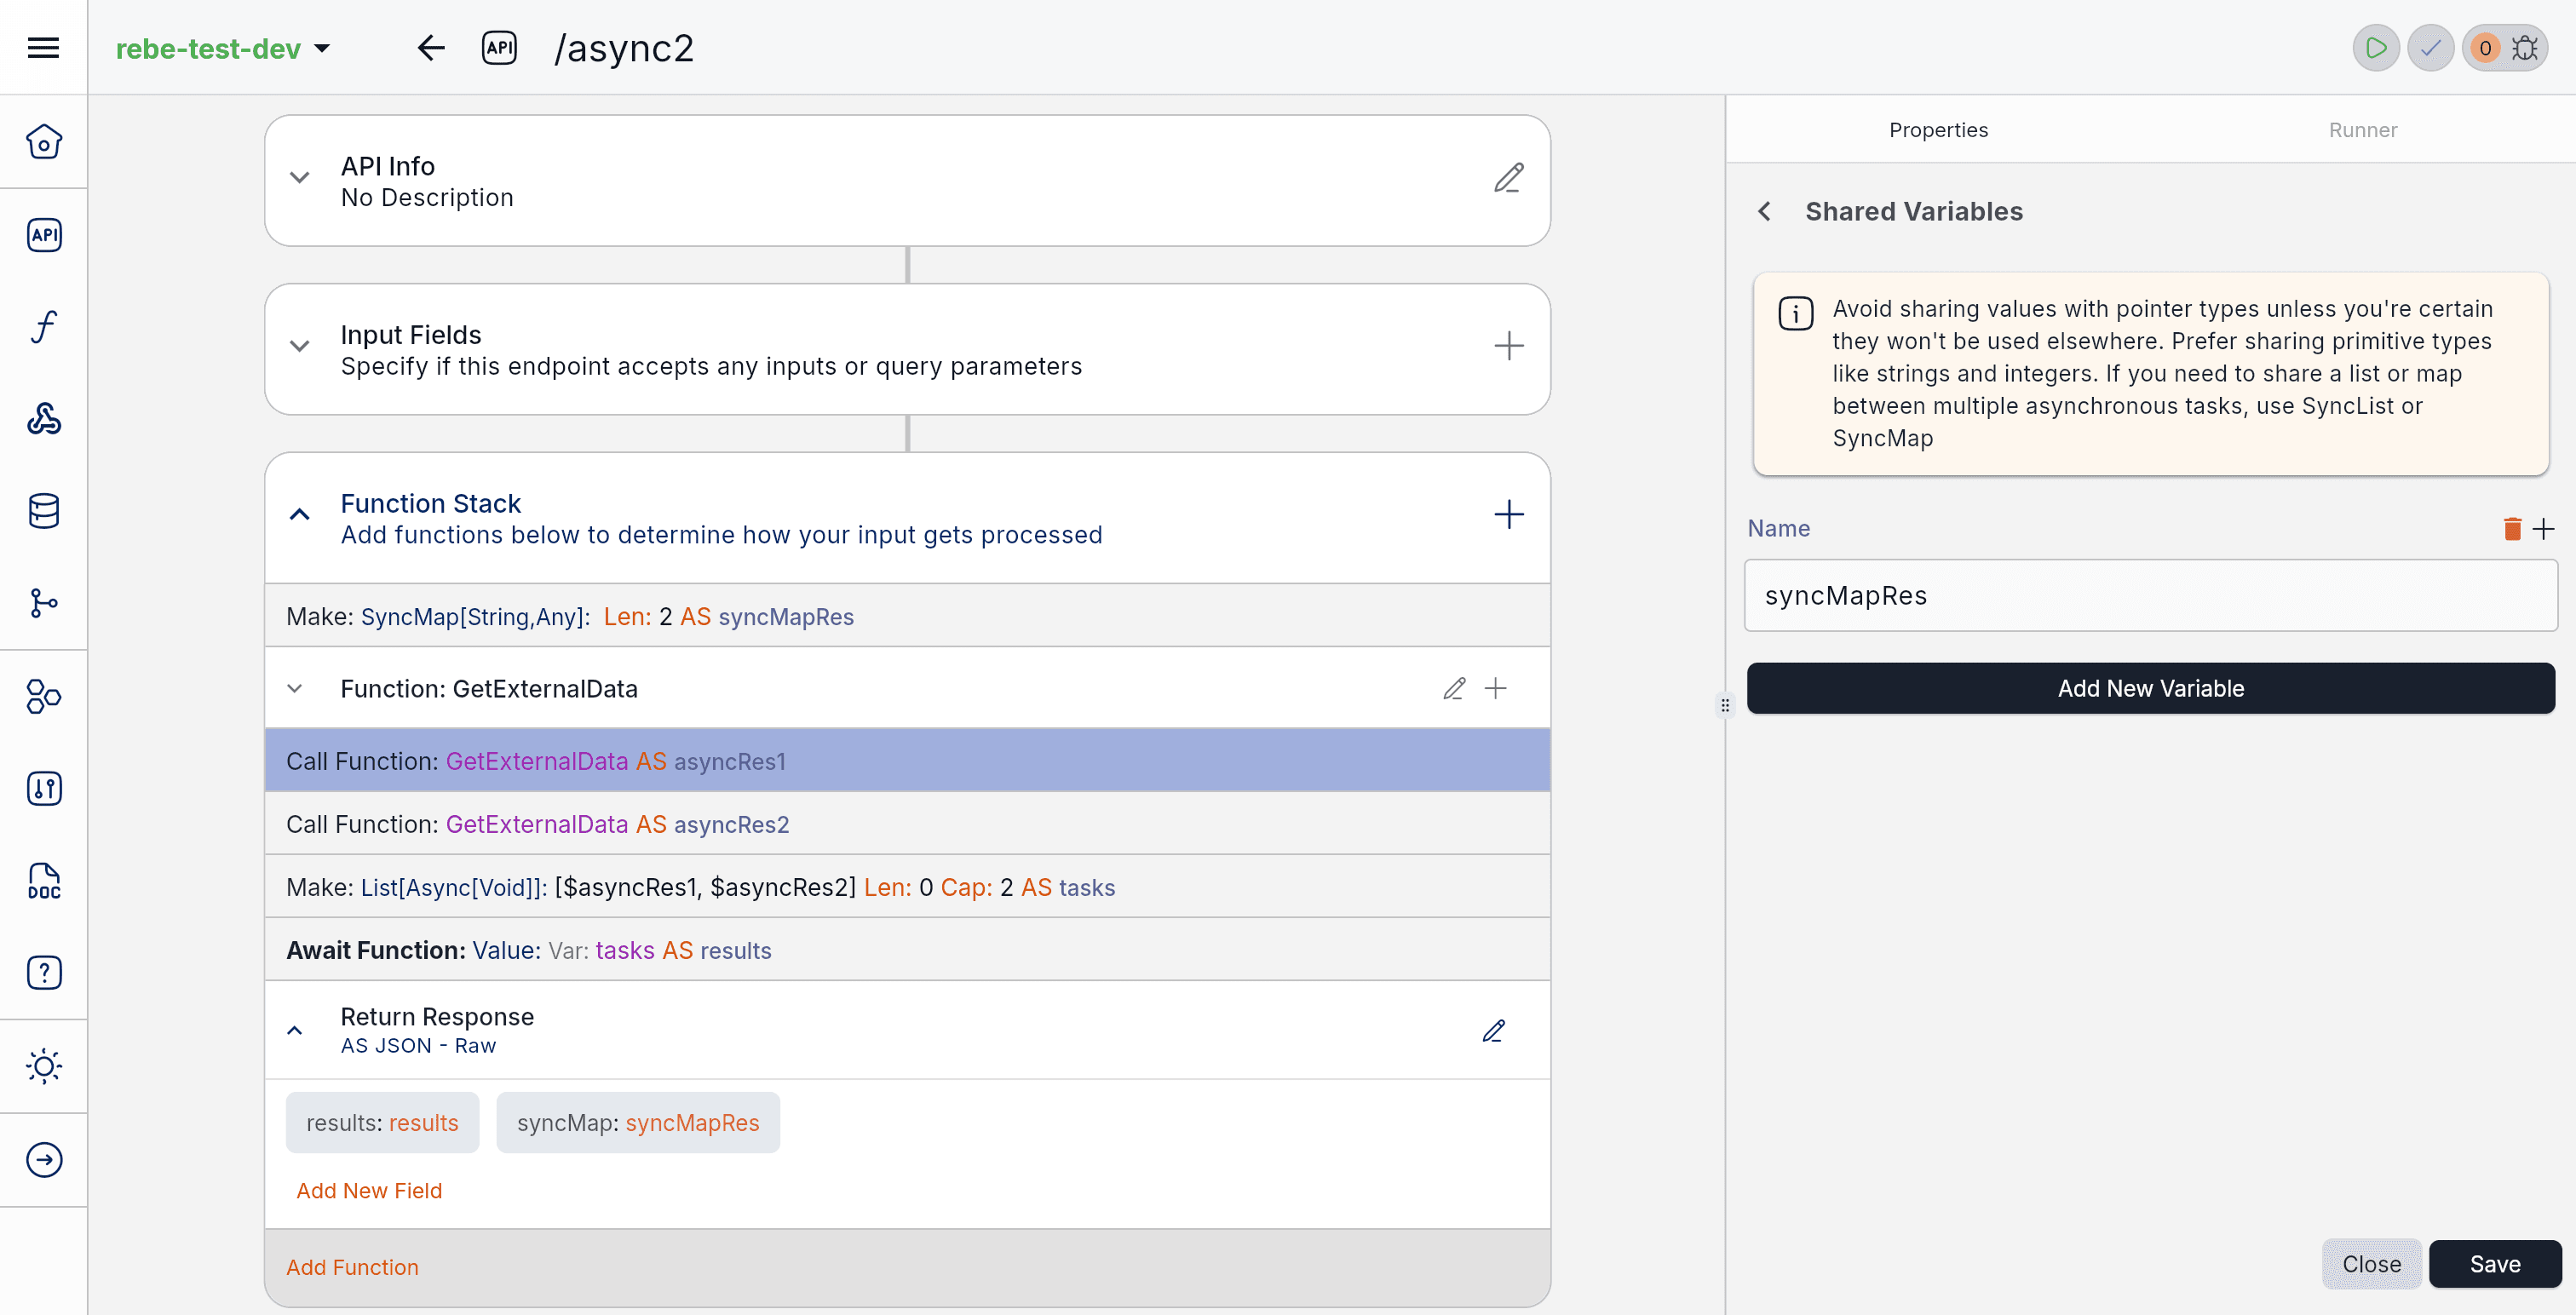Add step to GetExternalData function

1496,689
